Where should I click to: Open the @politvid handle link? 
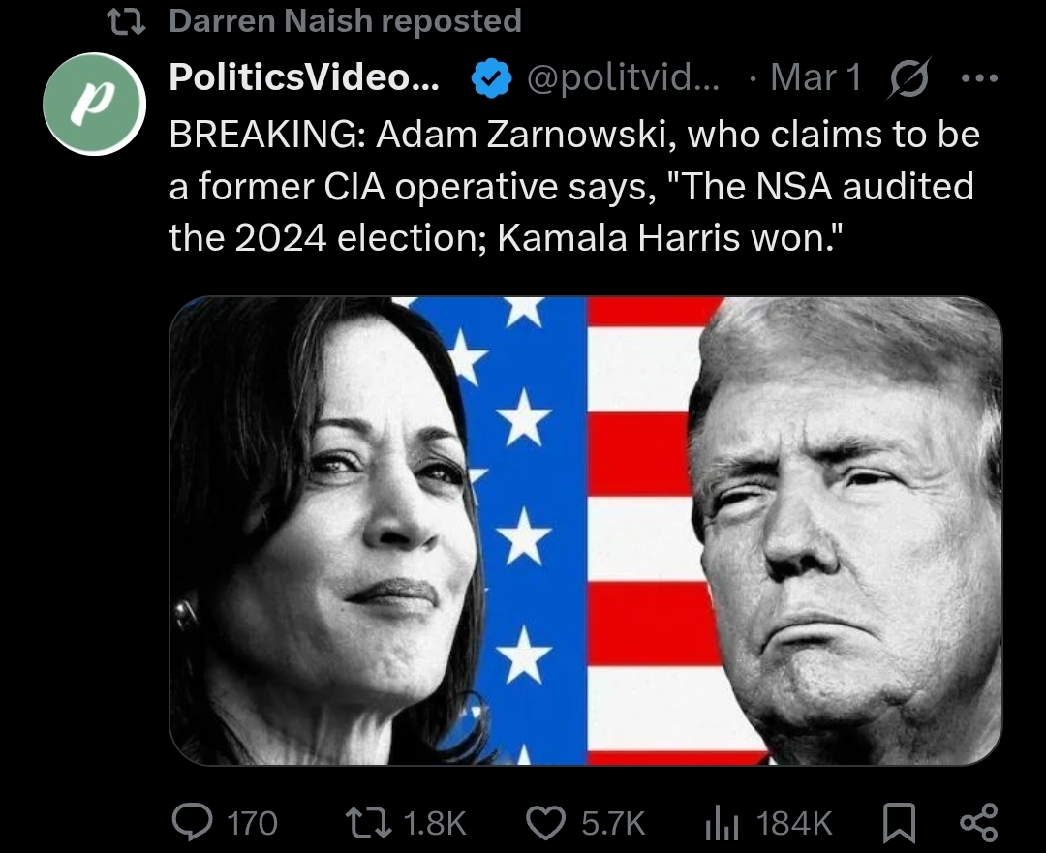[623, 78]
